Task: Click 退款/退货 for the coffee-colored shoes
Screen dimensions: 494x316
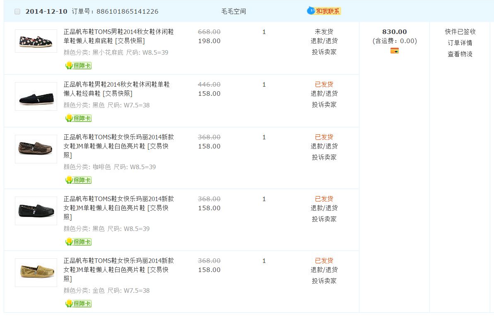Action: point(324,146)
